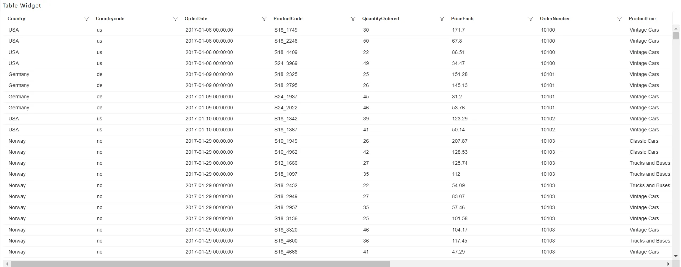The image size is (681, 267).
Task: Click the horizontal scrollbar left arrow
Action: click(7, 264)
